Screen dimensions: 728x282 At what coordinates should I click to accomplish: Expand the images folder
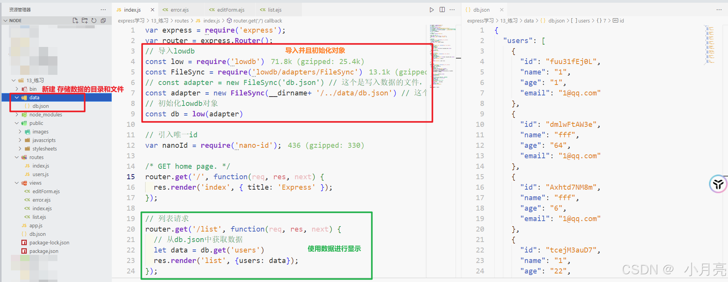pyautogui.click(x=20, y=131)
